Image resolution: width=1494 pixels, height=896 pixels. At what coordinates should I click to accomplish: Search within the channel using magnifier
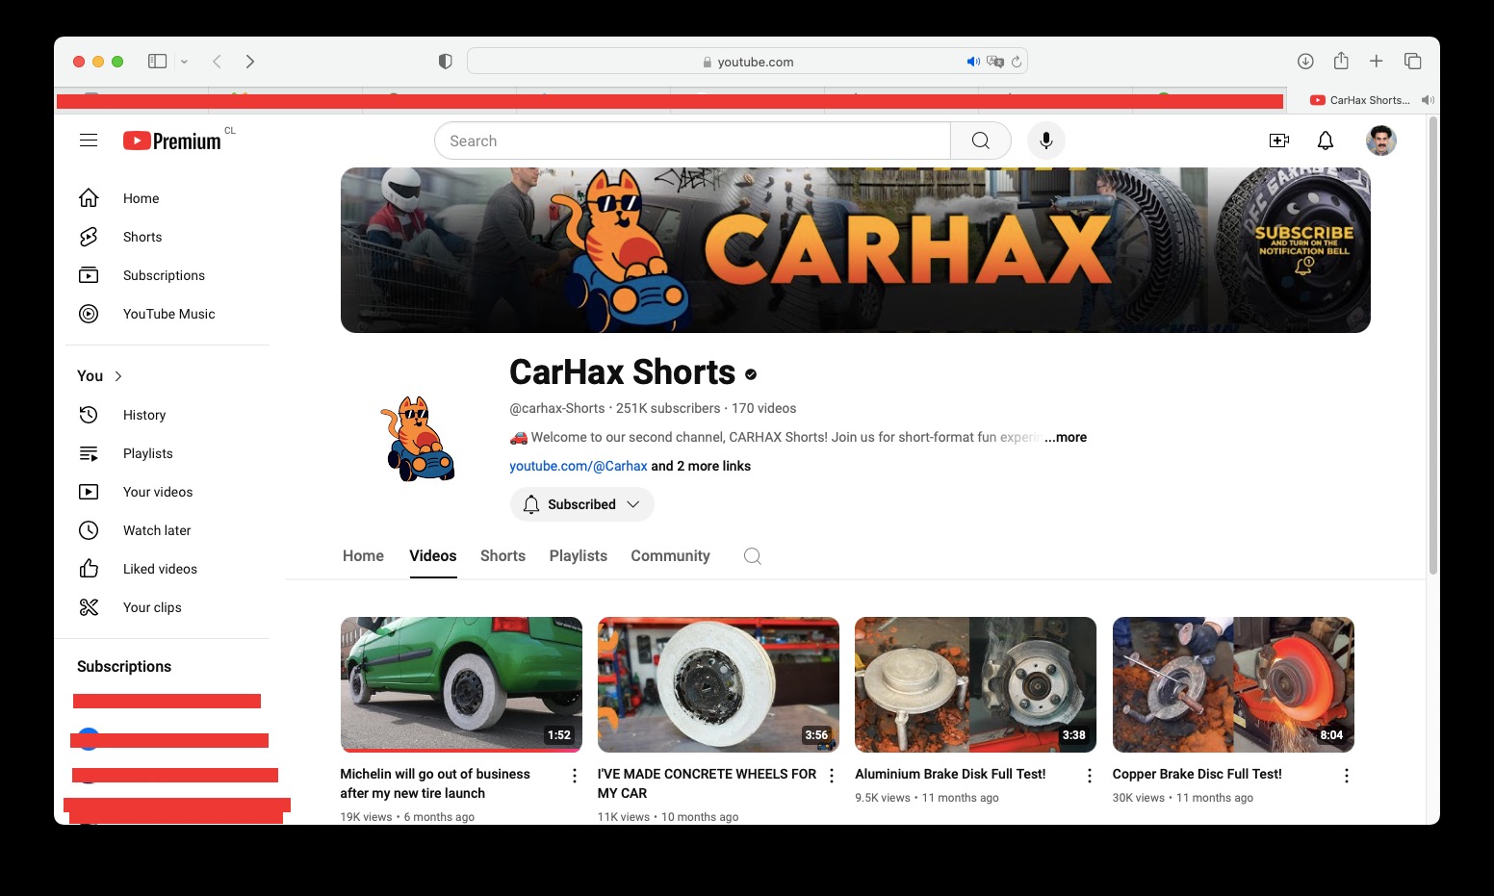click(x=753, y=556)
